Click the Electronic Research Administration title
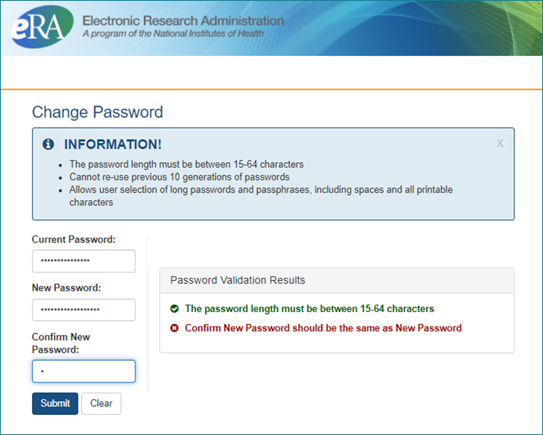 [183, 21]
